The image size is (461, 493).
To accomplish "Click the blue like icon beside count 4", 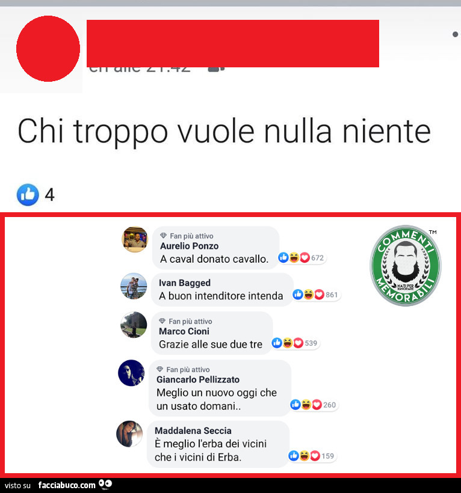I will pyautogui.click(x=28, y=195).
